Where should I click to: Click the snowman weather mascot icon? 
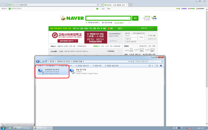pos(154,18)
